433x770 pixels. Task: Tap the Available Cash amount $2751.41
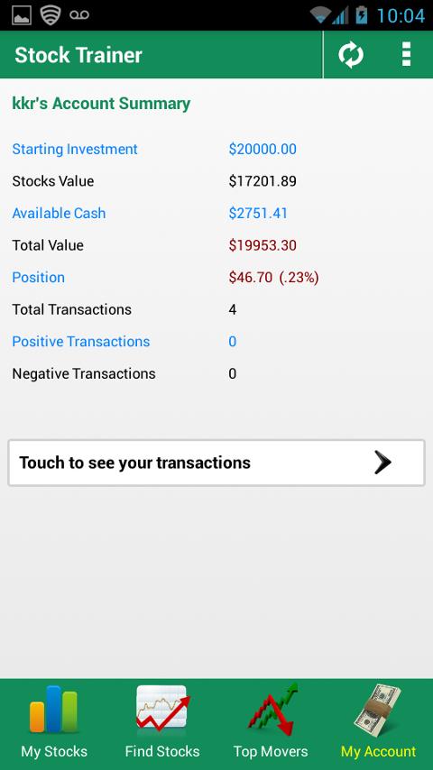point(258,213)
